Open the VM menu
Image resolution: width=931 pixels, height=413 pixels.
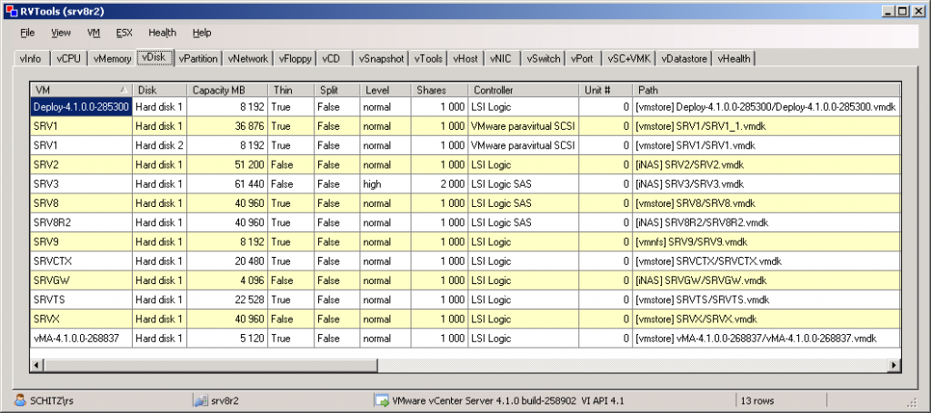(x=94, y=33)
